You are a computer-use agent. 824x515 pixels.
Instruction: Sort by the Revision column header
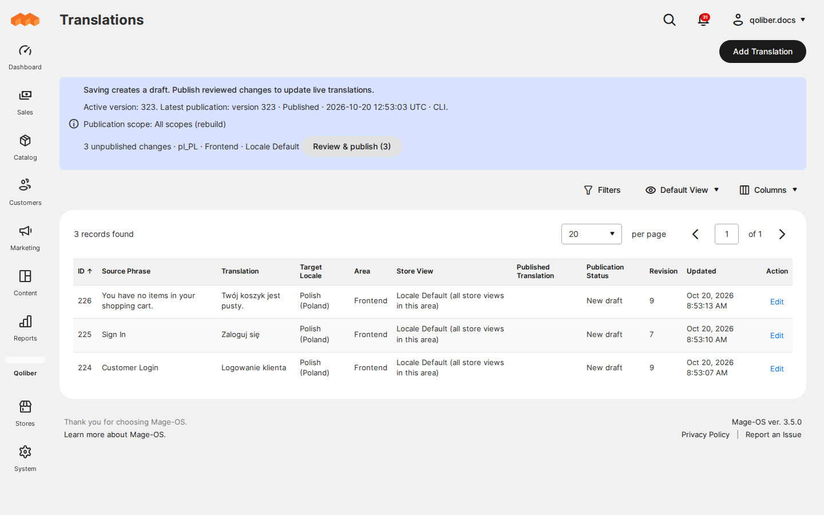coord(663,271)
